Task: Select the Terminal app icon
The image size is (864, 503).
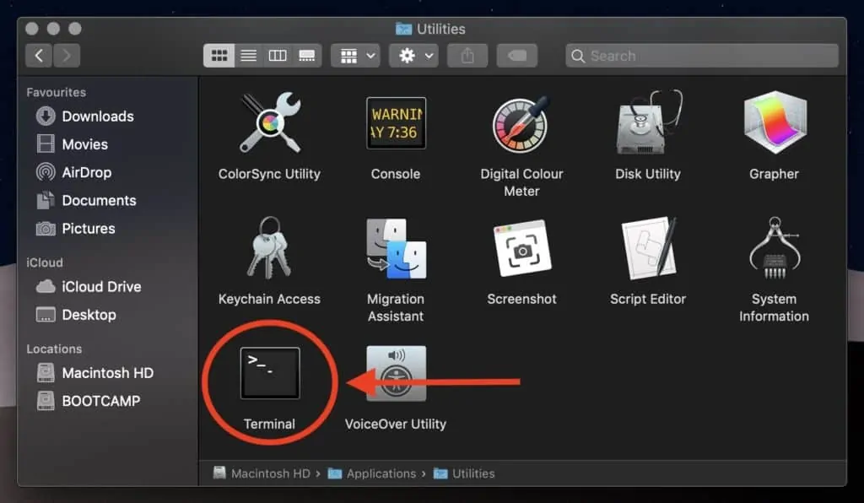Action: (270, 373)
